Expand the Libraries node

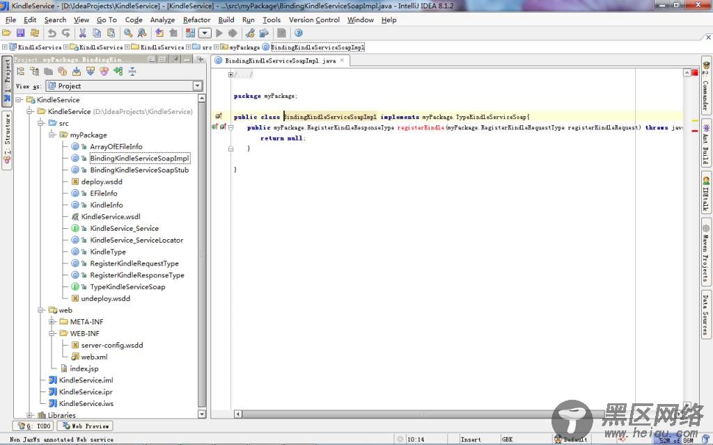click(30, 415)
